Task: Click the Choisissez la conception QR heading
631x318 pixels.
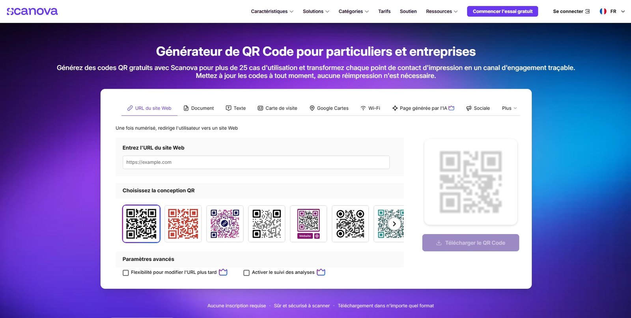Action: [x=159, y=191]
